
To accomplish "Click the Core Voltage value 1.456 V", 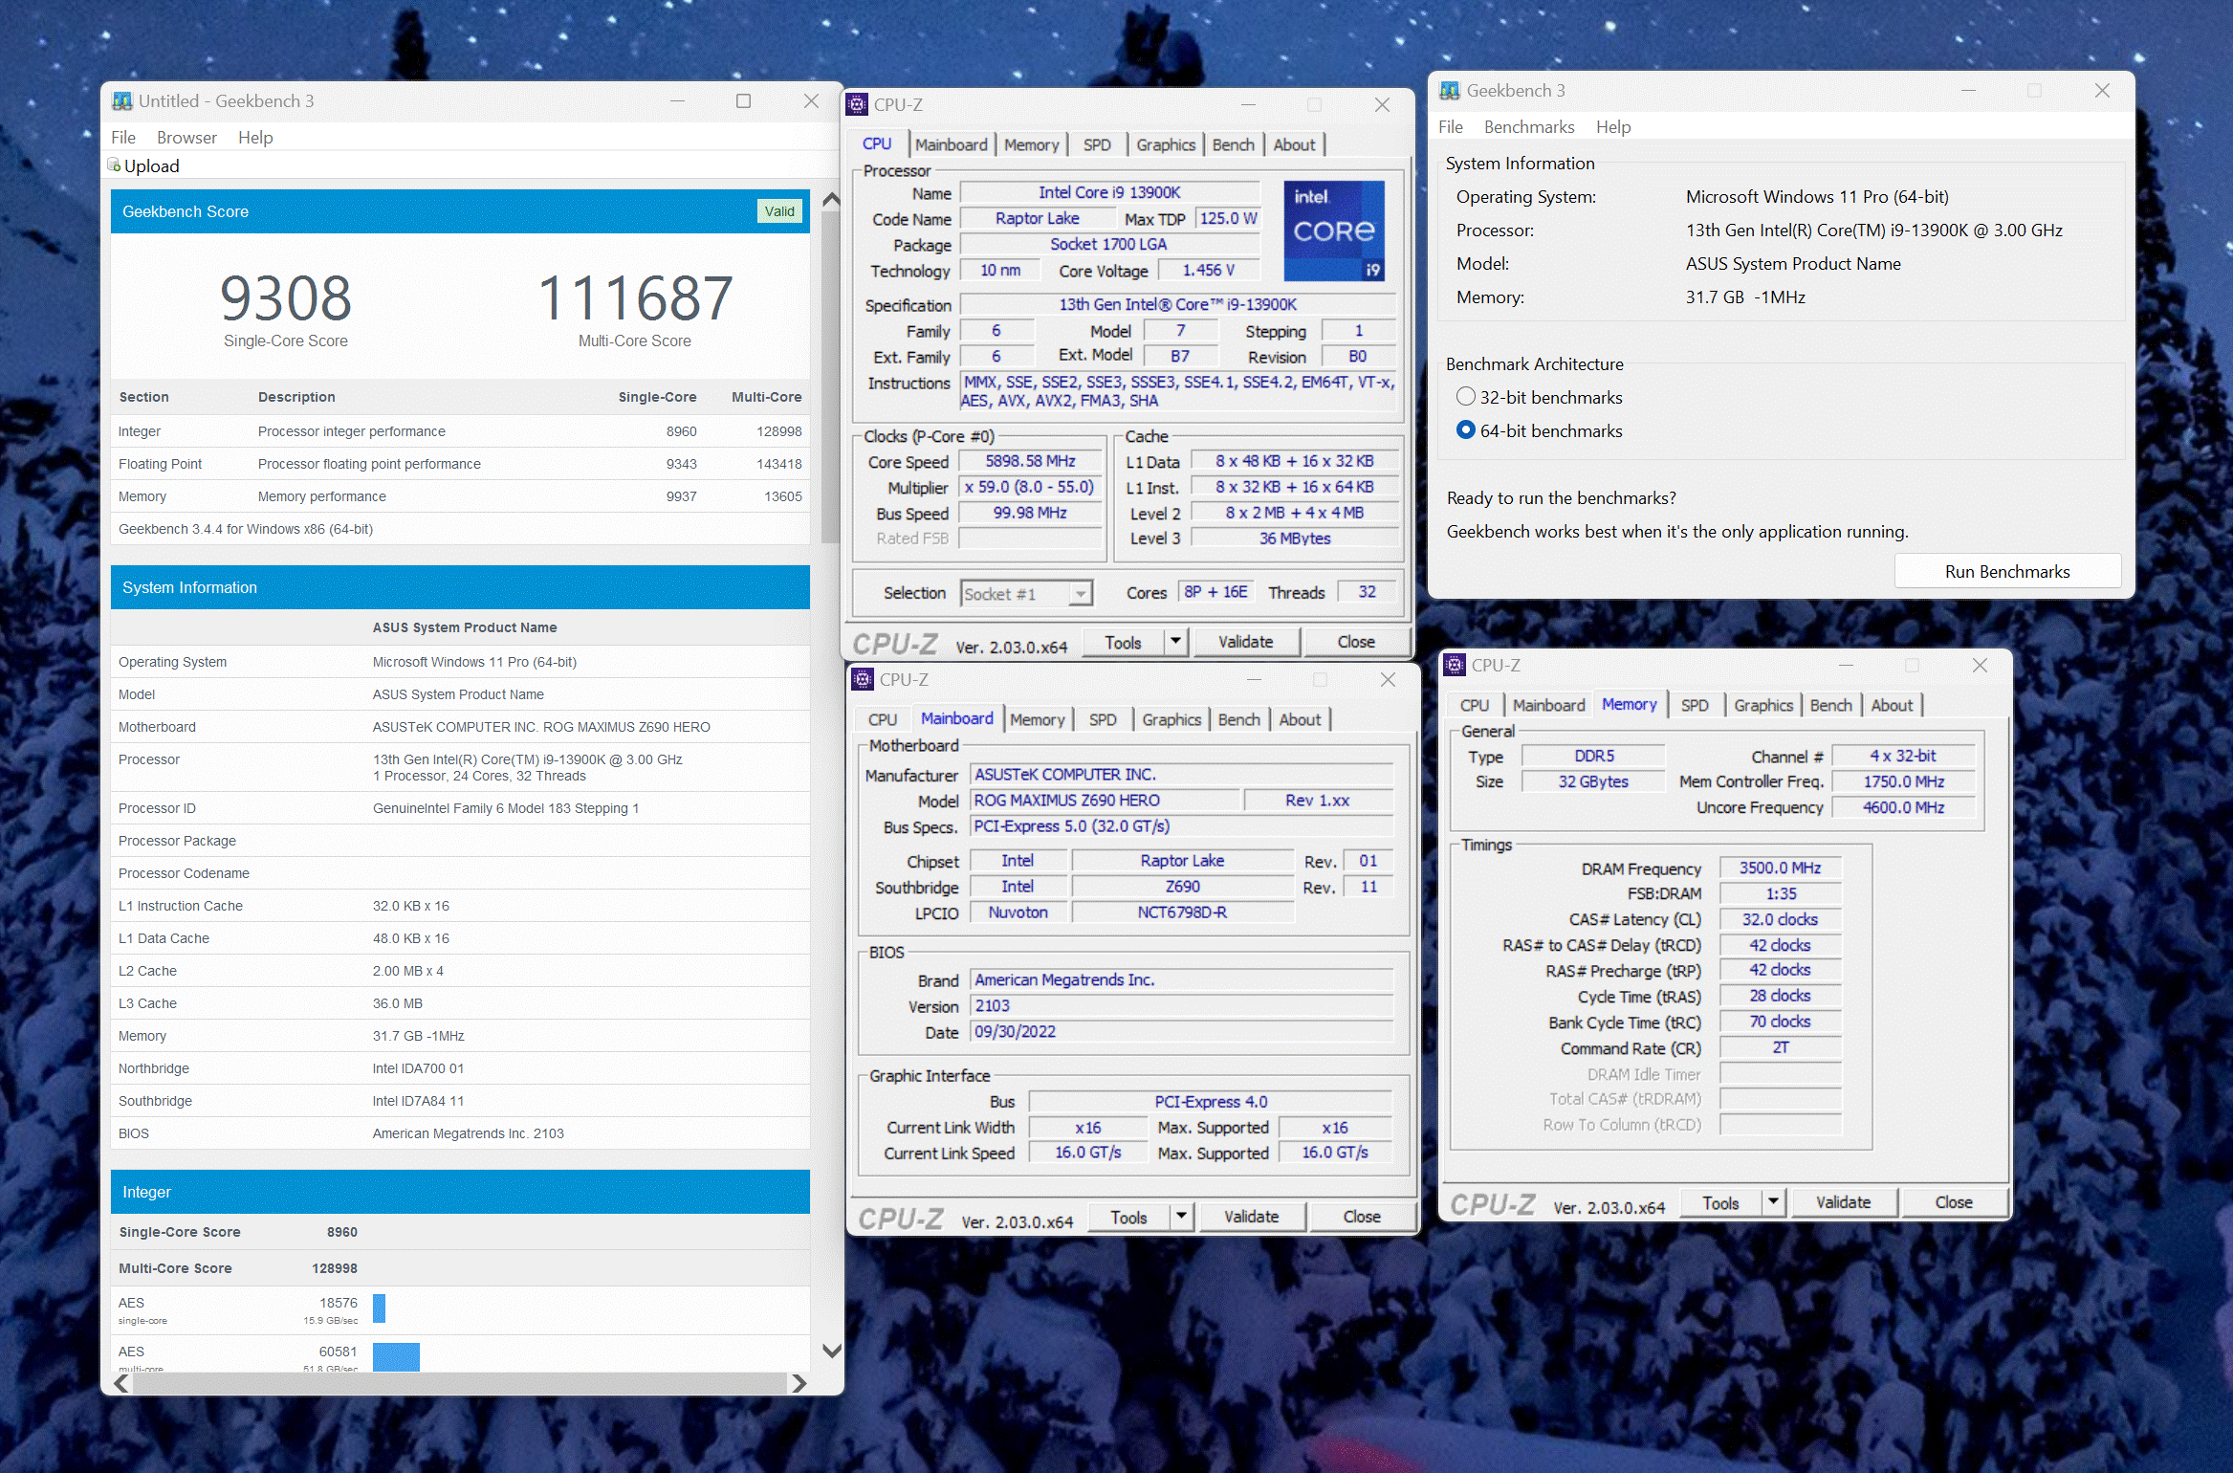I will tap(1209, 271).
